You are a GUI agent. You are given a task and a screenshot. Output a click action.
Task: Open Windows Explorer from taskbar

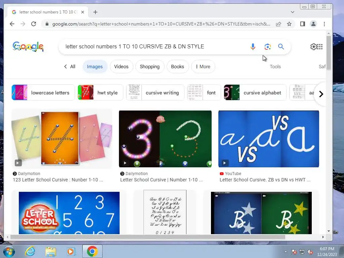coord(51,252)
